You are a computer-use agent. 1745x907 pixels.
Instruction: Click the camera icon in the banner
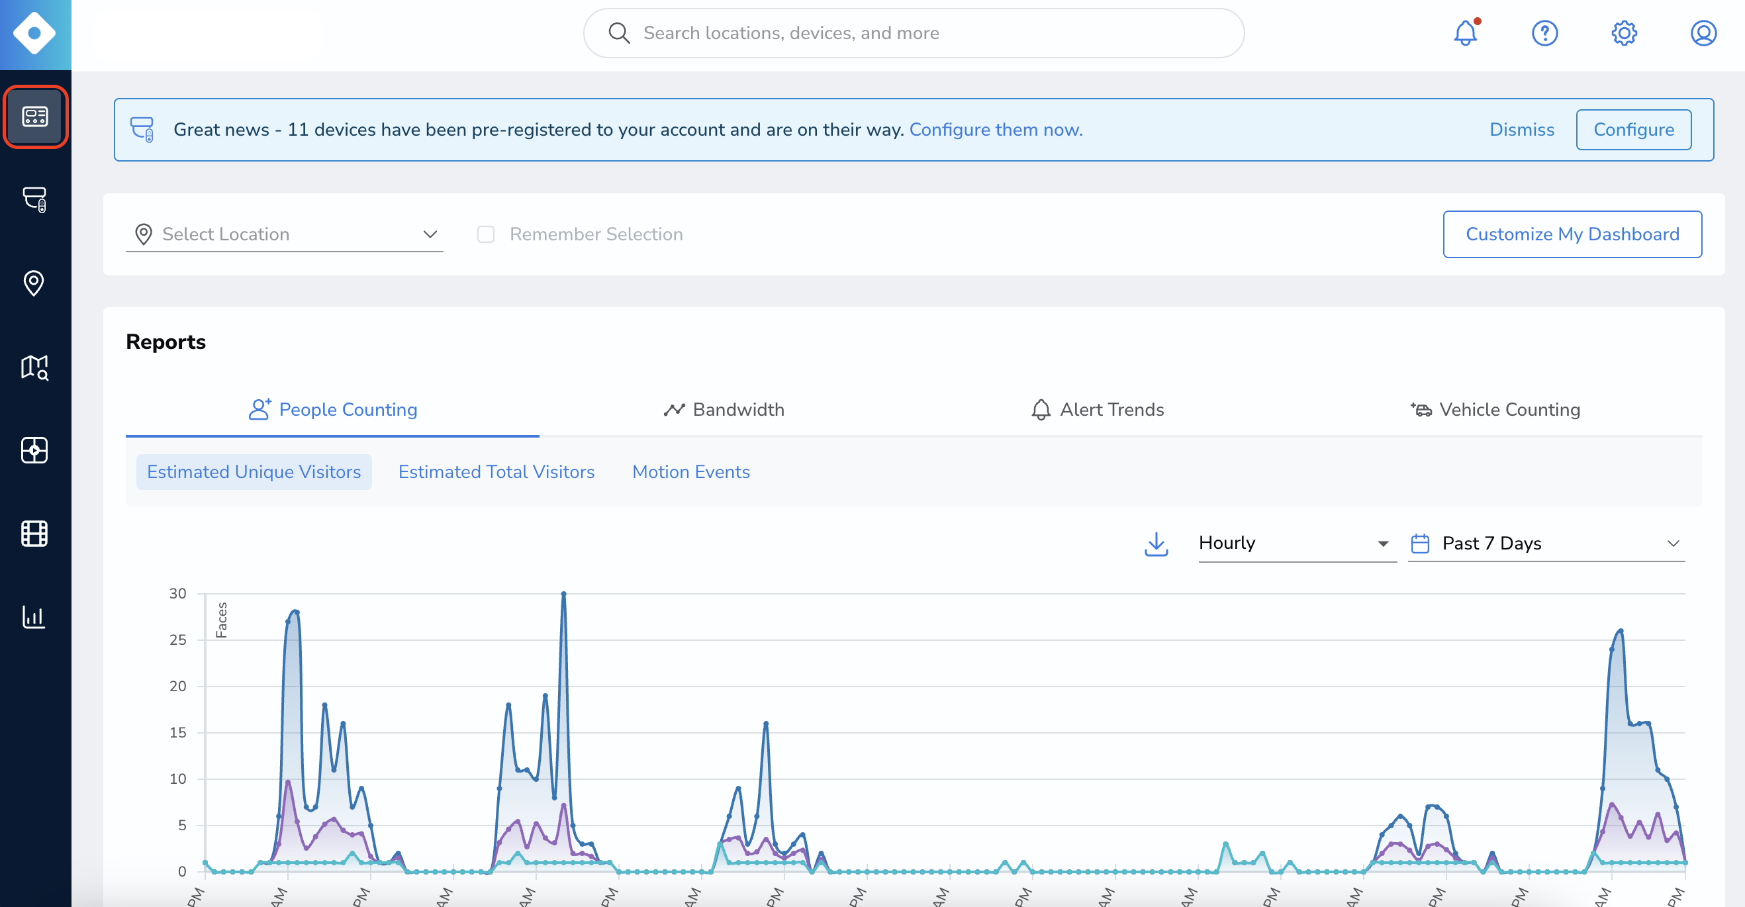(x=142, y=129)
